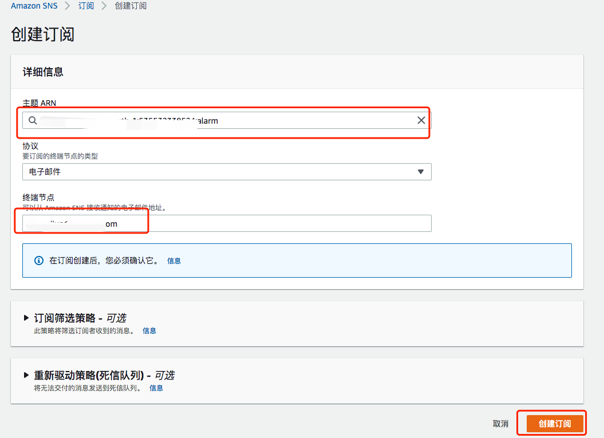Click the search icon in topic ARN field

pyautogui.click(x=33, y=121)
